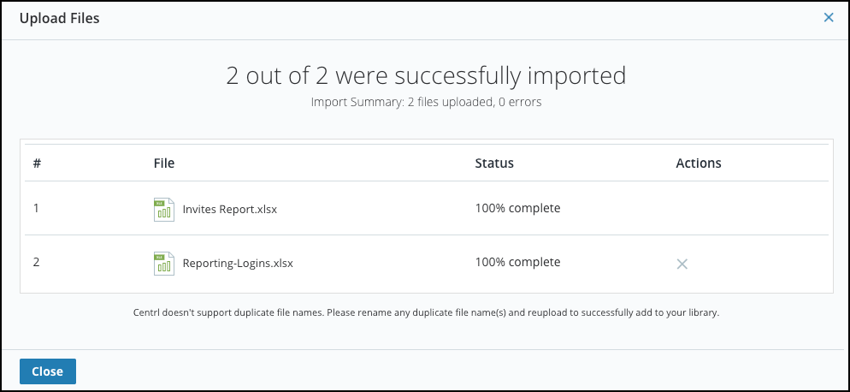Select the Reporting-Logins.xlsx file name
Viewport: 850px width, 392px height.
tap(238, 264)
